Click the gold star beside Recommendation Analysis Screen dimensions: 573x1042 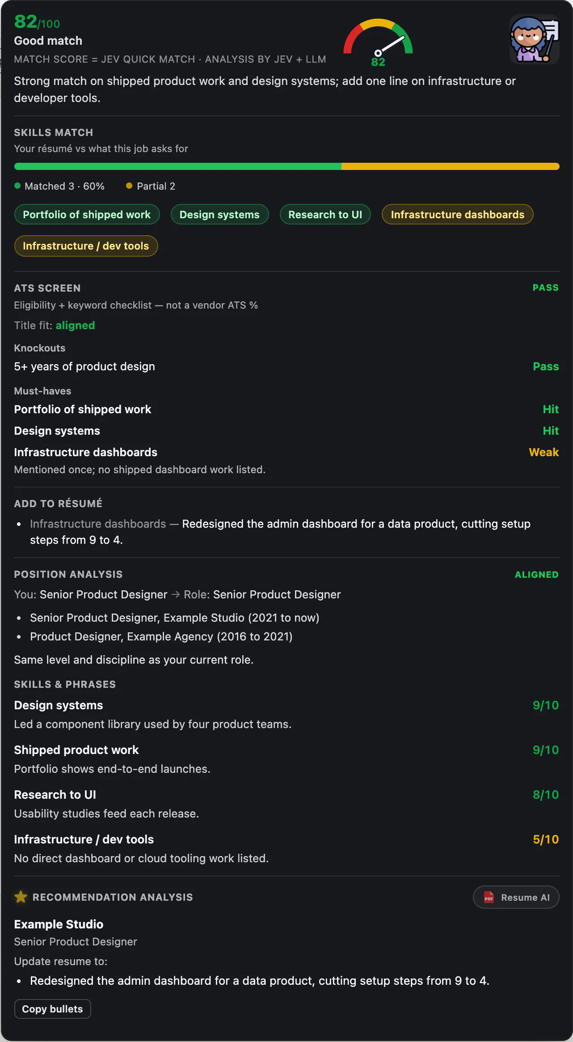tap(21, 897)
